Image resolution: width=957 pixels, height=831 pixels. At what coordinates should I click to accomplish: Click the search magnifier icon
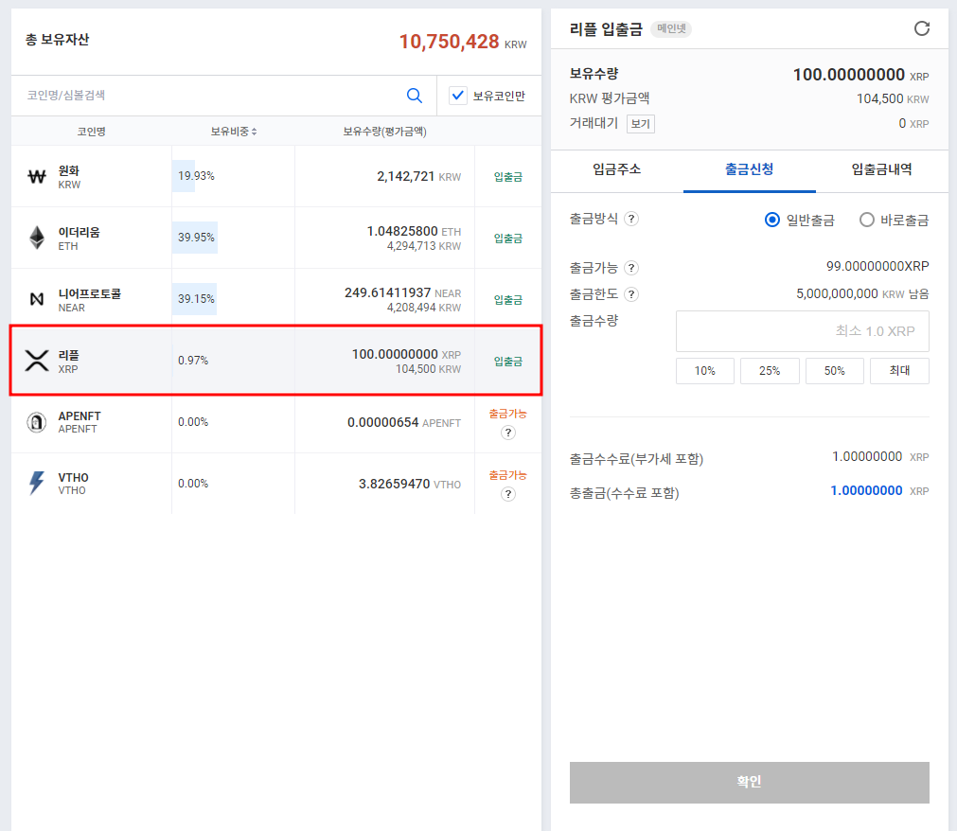click(415, 96)
